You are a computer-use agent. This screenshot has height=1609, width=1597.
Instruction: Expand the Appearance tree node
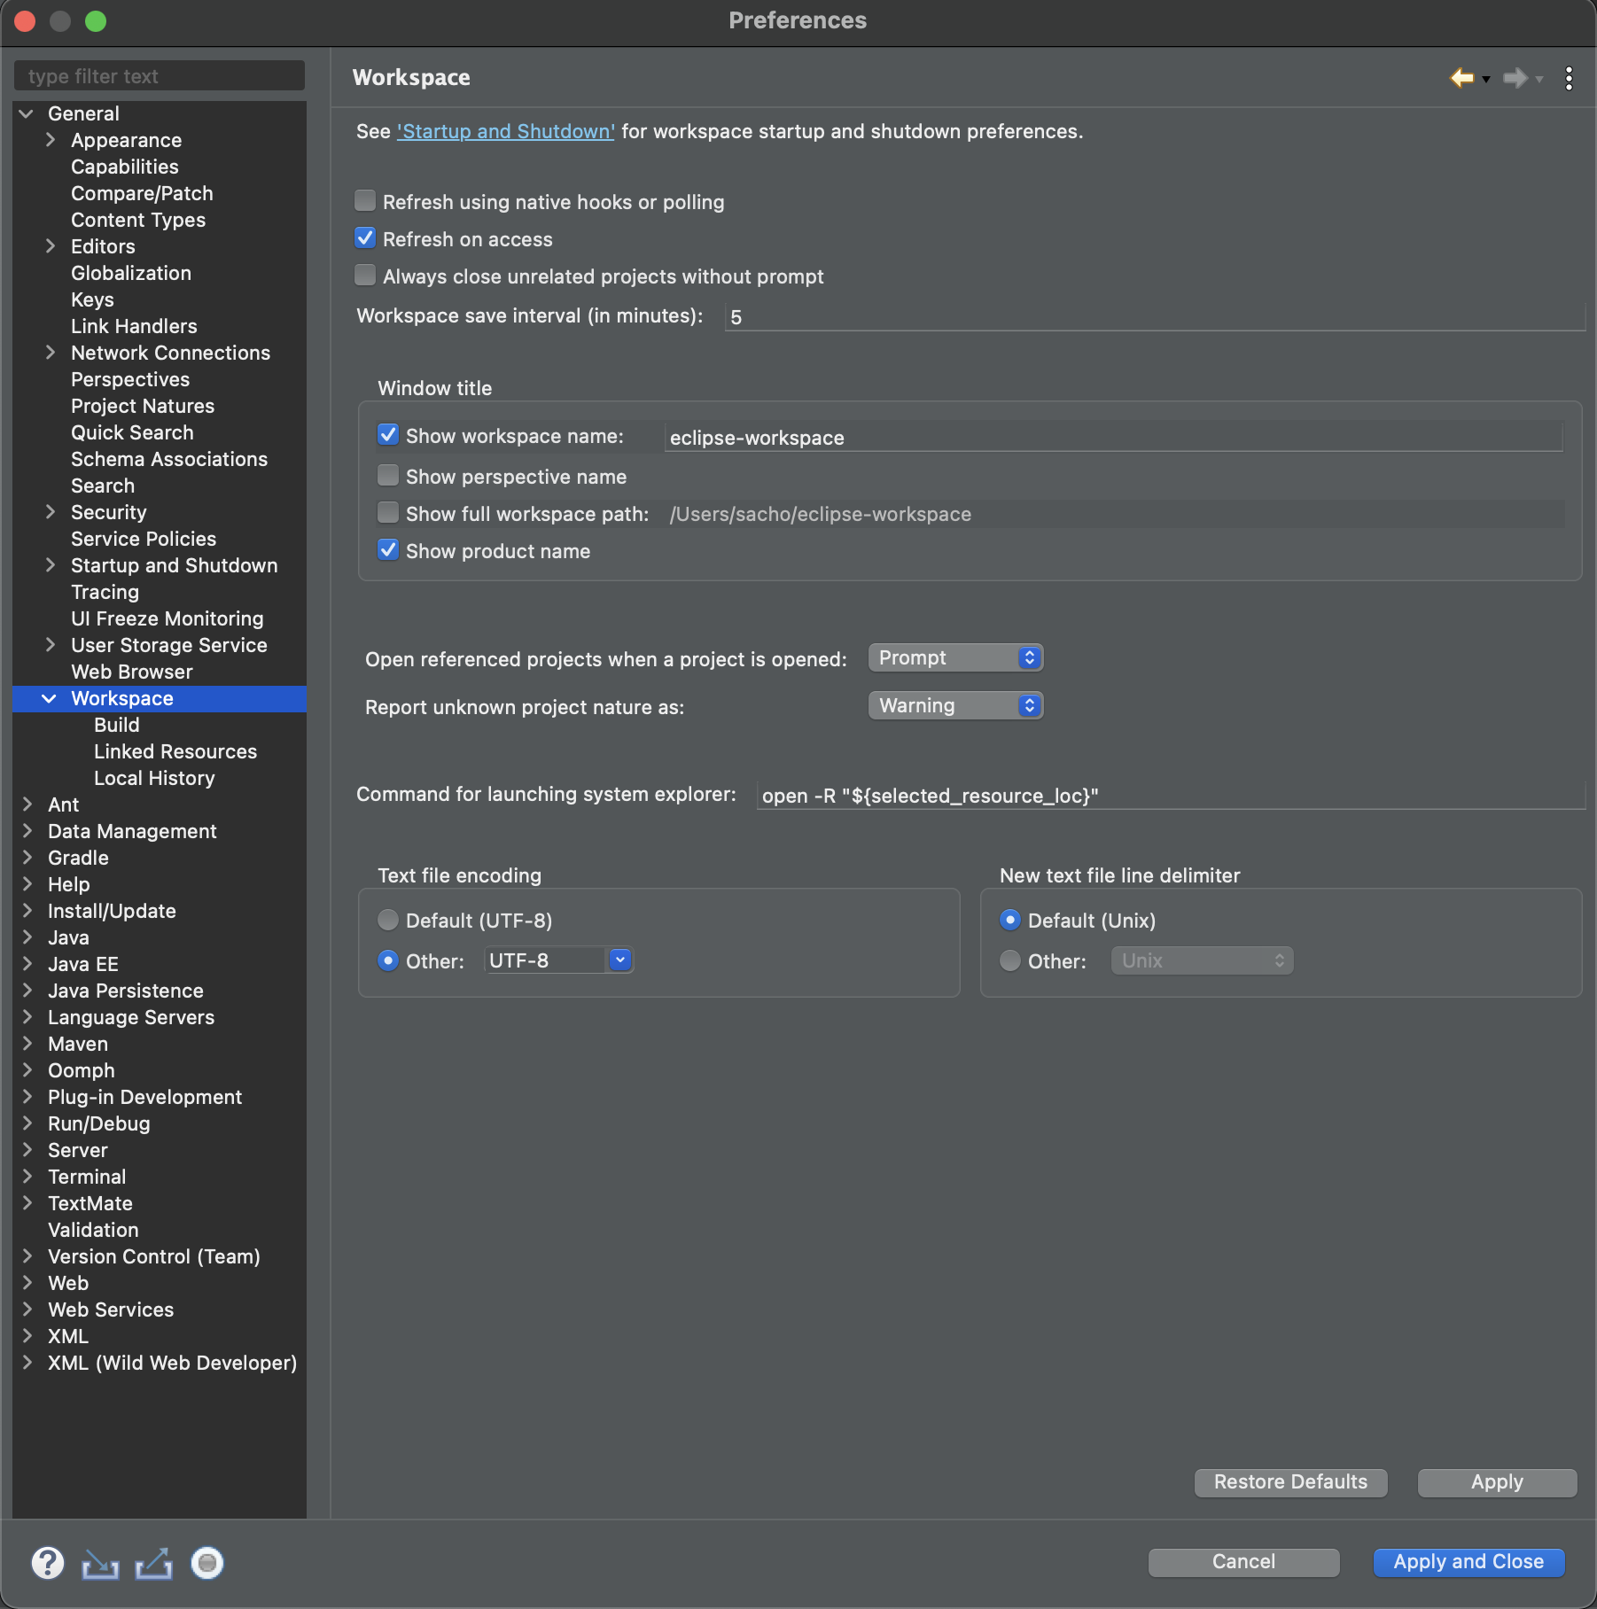51,140
